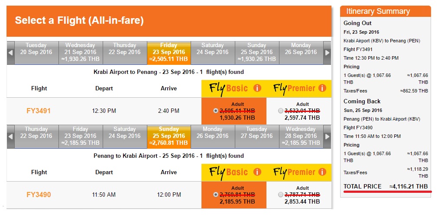The width and height of the screenshot is (438, 217).
Task: Click the info icon beside FlyBasic, outbound flight
Action: pos(257,88)
